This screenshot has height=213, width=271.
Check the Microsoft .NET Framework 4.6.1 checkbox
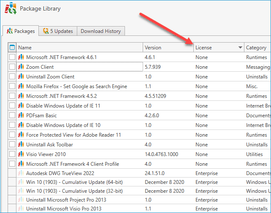(12, 57)
